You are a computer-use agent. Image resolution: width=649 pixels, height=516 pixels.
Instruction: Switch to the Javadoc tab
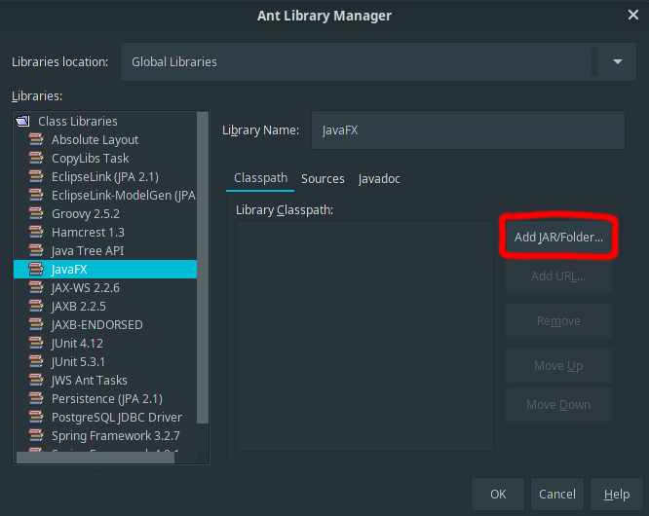pos(379,179)
